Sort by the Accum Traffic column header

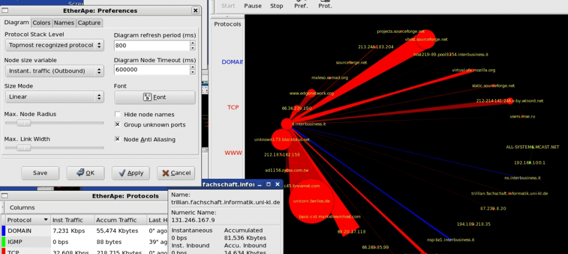[120, 220]
